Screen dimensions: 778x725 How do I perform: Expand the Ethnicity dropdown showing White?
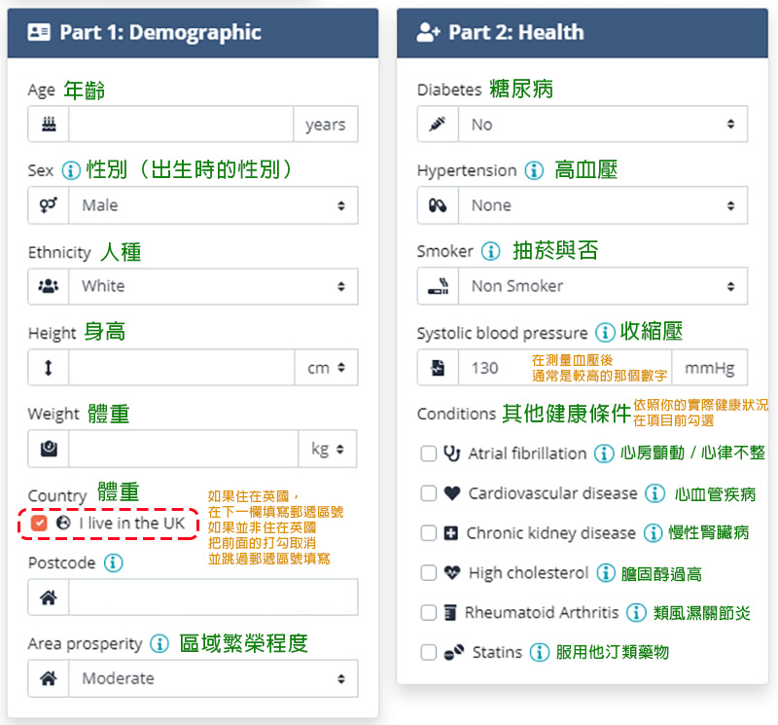pos(213,286)
